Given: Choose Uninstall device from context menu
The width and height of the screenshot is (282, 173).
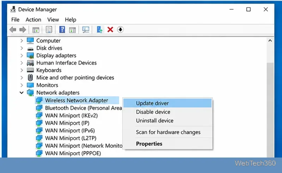Looking at the screenshot, I should 167,120.
